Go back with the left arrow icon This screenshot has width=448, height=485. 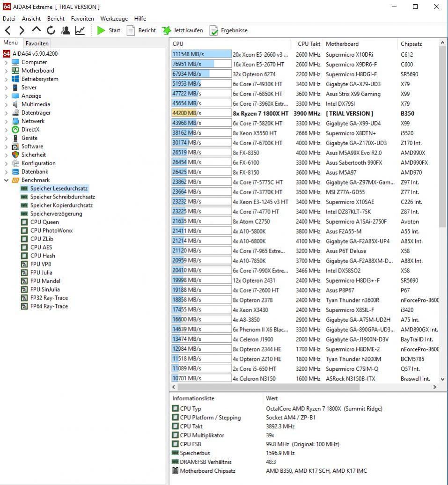(8, 30)
